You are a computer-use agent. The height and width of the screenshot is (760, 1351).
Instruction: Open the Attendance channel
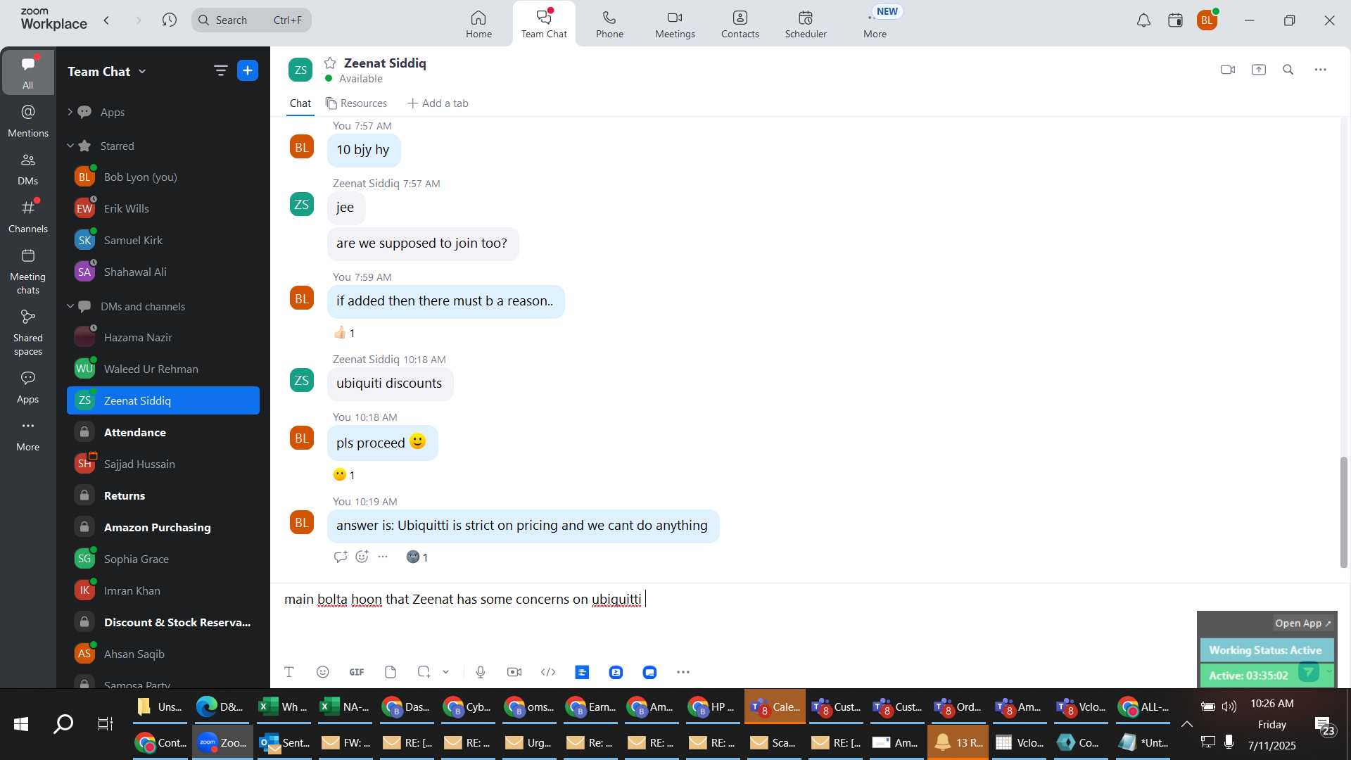click(x=163, y=432)
